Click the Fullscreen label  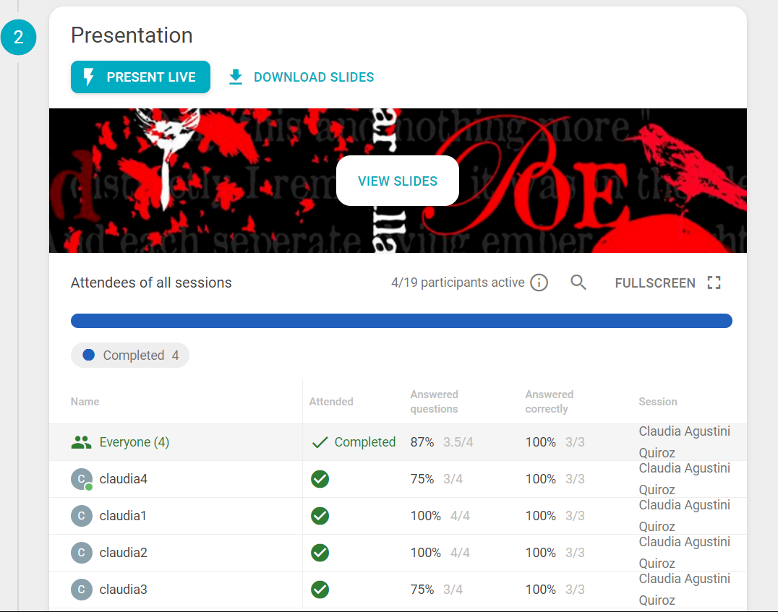click(655, 283)
